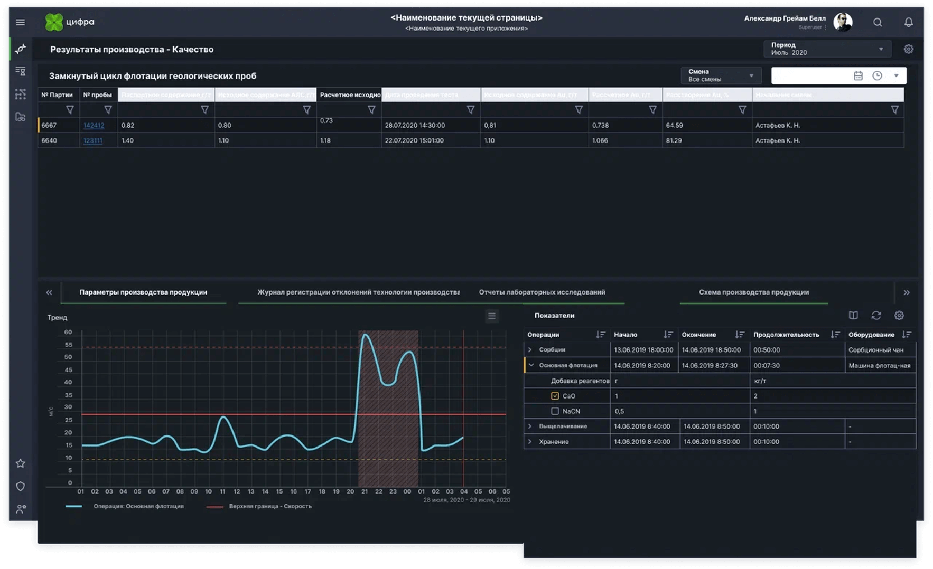Open the second sidebar list icon
933x569 pixels.
pos(21,71)
